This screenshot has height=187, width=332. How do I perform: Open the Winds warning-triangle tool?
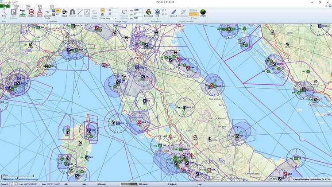pos(39,13)
